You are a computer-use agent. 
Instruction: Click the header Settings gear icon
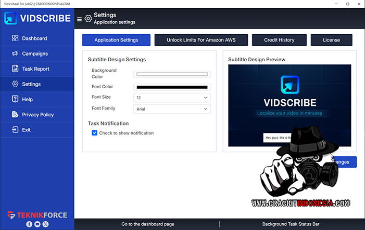tap(88, 19)
